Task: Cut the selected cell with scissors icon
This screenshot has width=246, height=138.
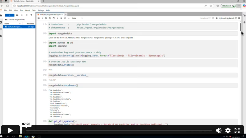Action: pyautogui.click(x=46, y=18)
